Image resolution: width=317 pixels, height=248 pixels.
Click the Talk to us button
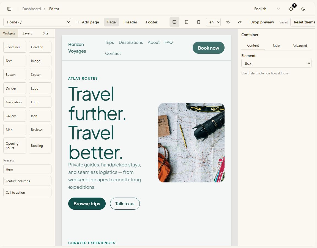coord(125,204)
